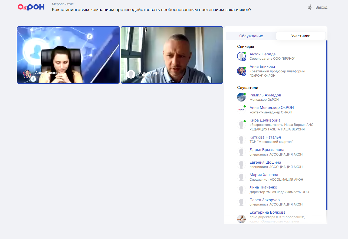Click Анна Епихова's avatar in the speakers list

[241, 71]
